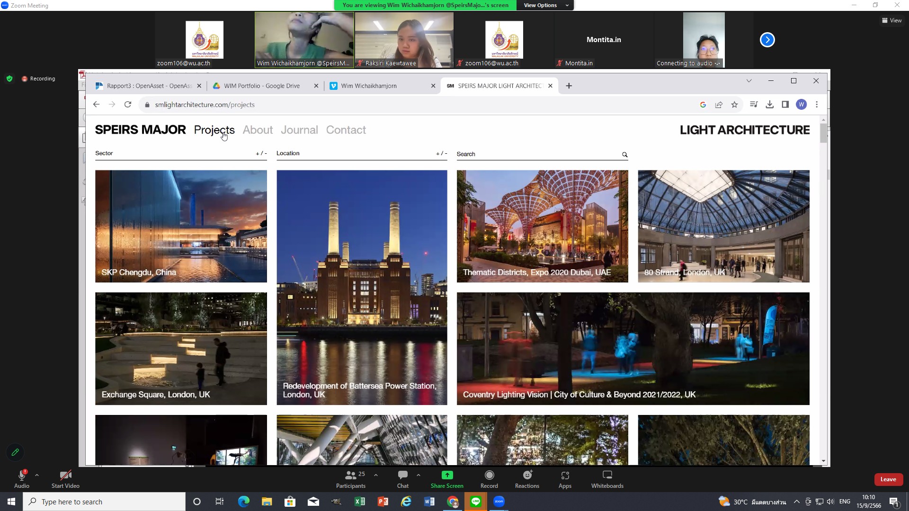Open the Chat panel icon
The height and width of the screenshot is (511, 909).
coord(403,476)
